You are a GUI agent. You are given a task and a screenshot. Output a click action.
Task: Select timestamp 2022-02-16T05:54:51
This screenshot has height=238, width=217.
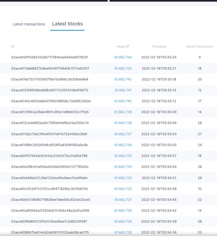point(159,178)
